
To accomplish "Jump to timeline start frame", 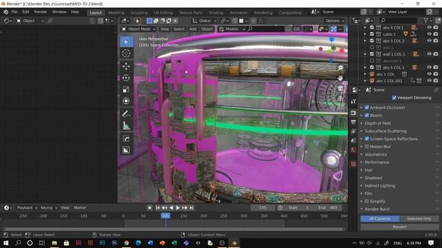I will point(158,208).
